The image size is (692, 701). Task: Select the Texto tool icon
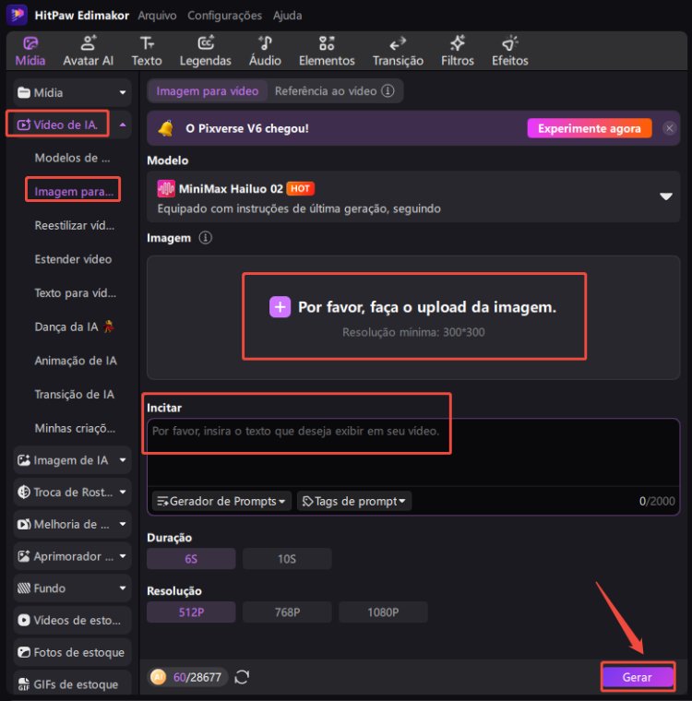[146, 43]
